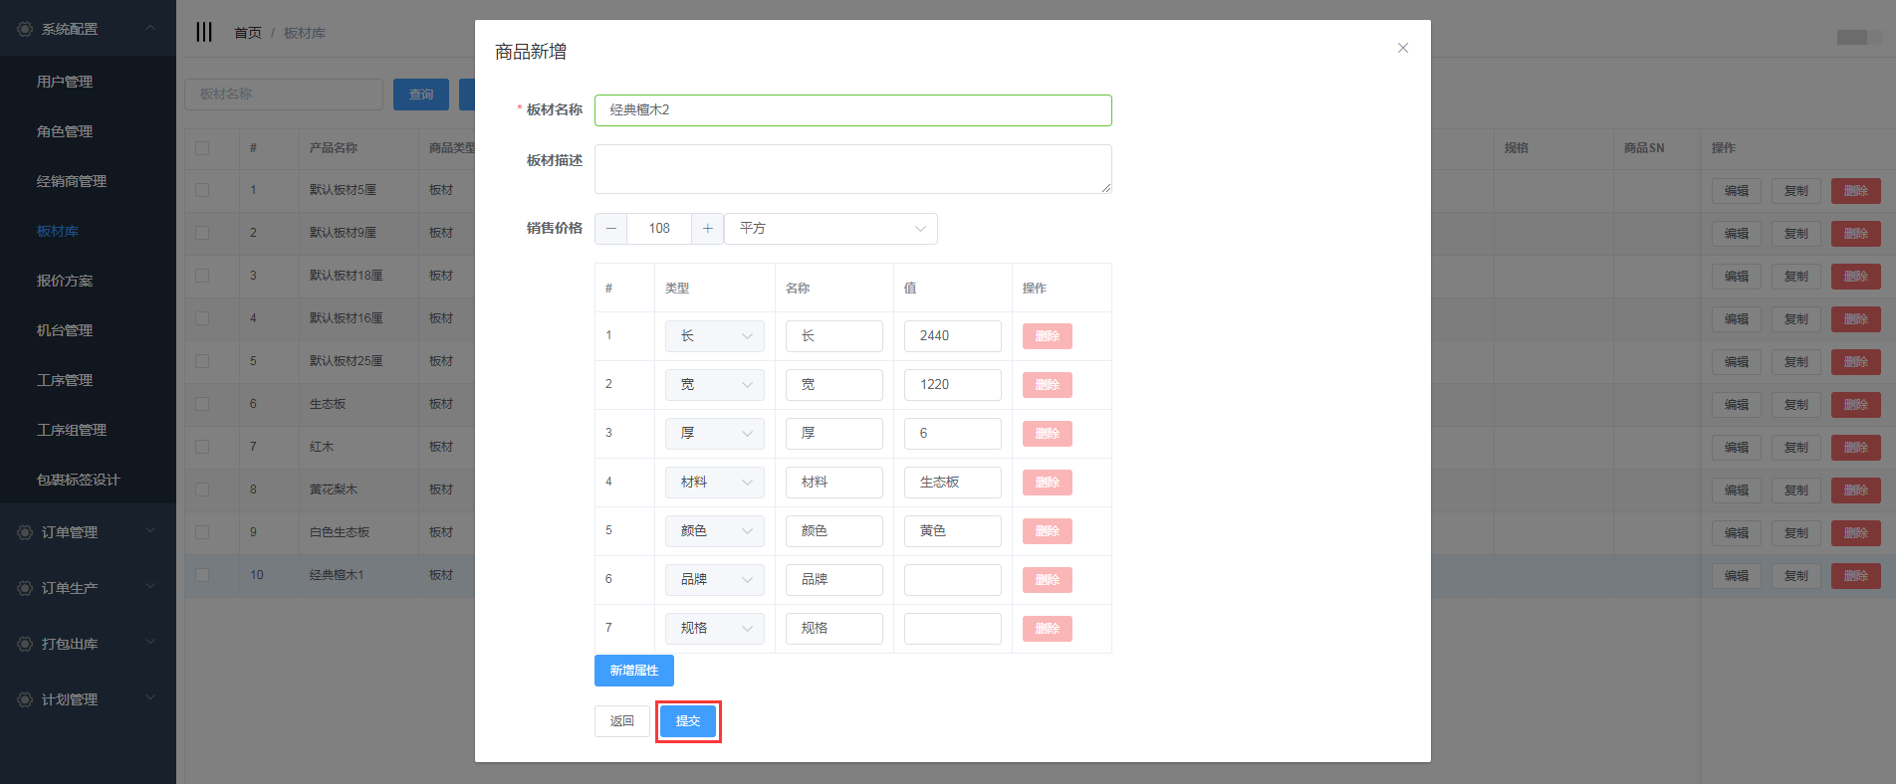Open 报价方案 in the sidebar menu
Screen dimensions: 1896x784
click(x=65, y=281)
